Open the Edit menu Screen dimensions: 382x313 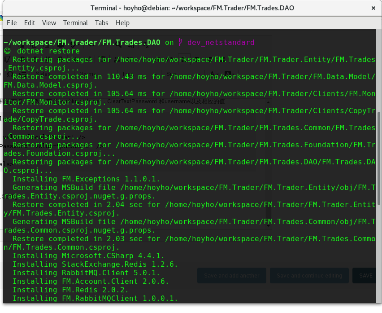coord(30,23)
